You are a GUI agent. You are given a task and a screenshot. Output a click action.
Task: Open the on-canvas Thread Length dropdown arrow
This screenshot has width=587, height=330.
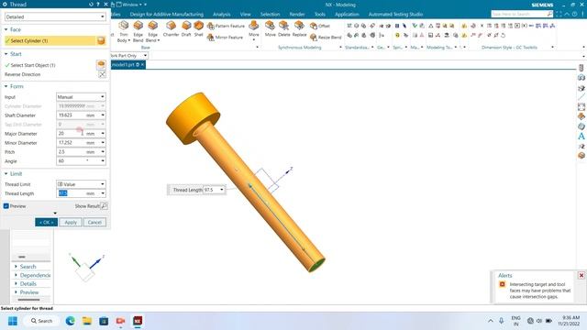tap(222, 190)
